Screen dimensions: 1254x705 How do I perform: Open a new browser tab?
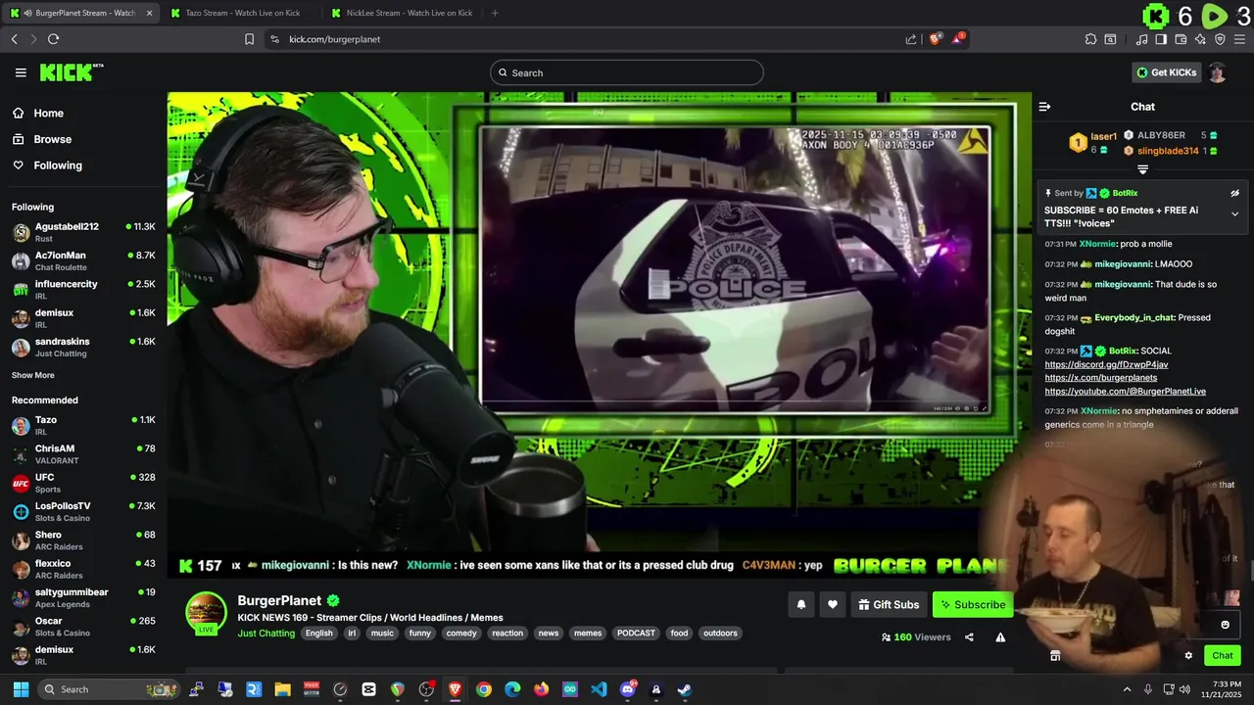click(x=494, y=13)
